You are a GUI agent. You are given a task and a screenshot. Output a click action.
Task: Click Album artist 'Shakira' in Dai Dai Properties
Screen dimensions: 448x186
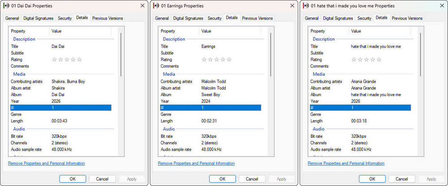pos(58,88)
